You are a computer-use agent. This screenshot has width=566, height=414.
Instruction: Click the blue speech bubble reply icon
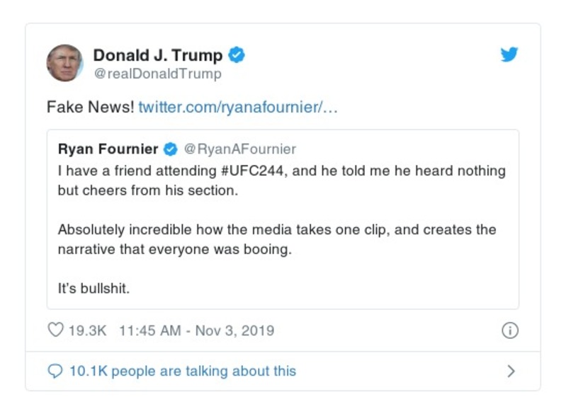click(x=55, y=371)
